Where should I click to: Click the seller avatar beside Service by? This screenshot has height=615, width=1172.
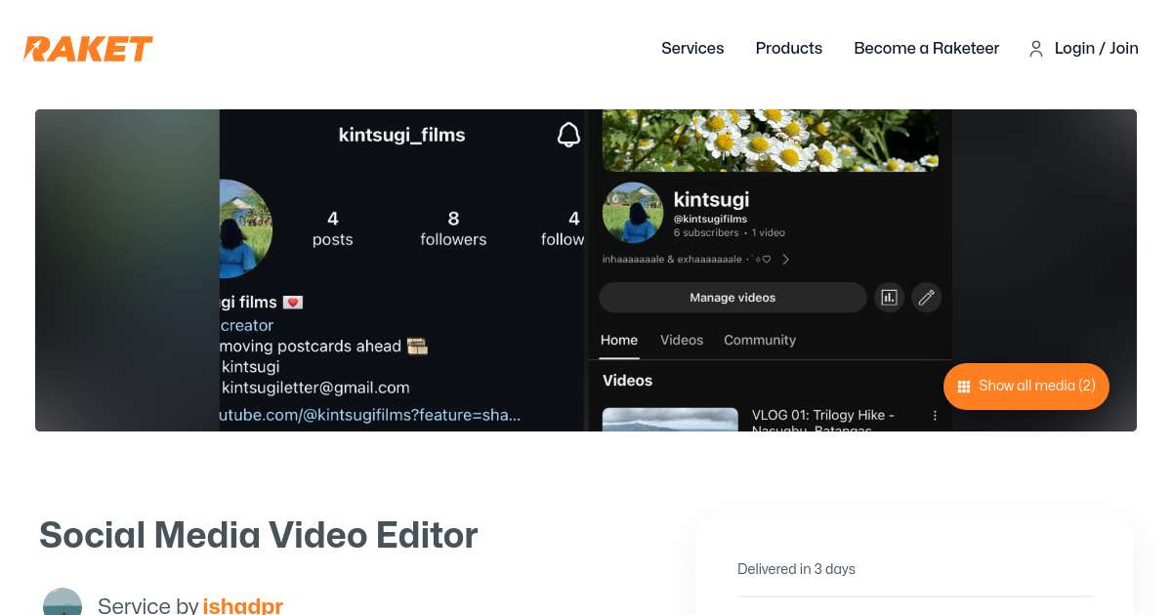pos(63,603)
